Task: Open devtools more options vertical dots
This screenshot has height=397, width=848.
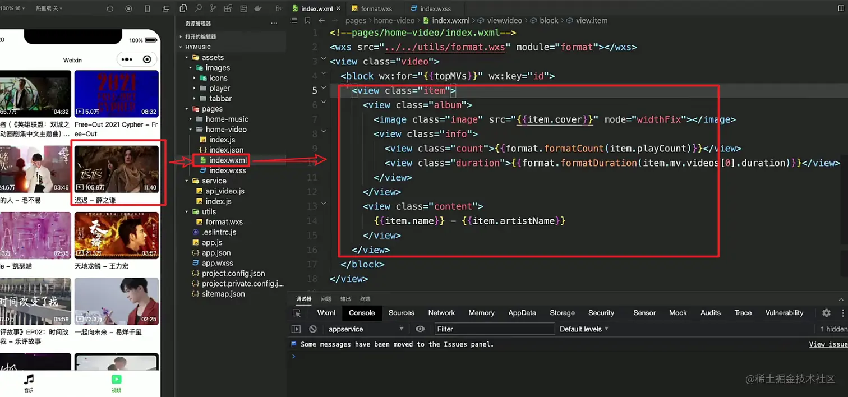Action: point(842,313)
